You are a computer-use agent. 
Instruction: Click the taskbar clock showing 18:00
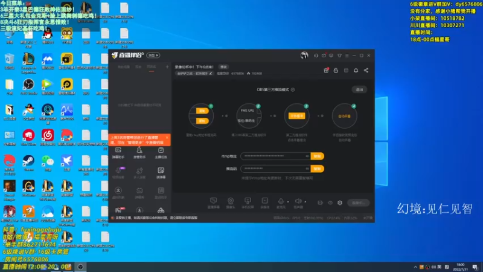460,267
